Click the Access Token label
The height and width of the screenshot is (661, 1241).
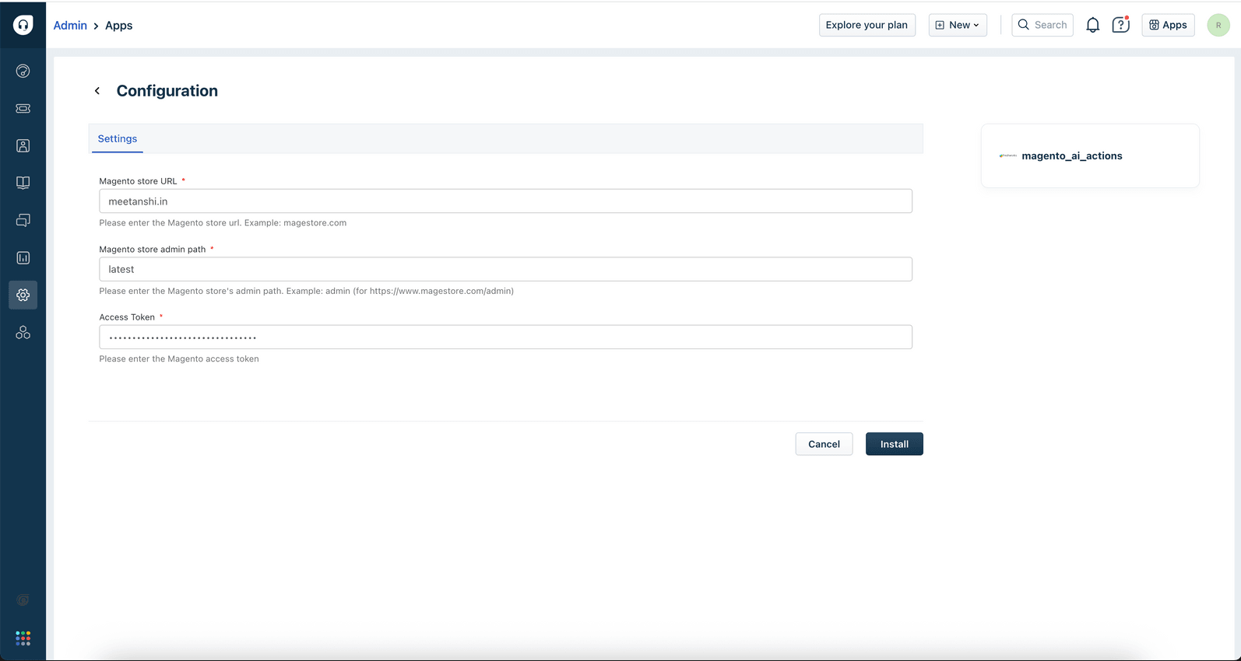pos(127,317)
